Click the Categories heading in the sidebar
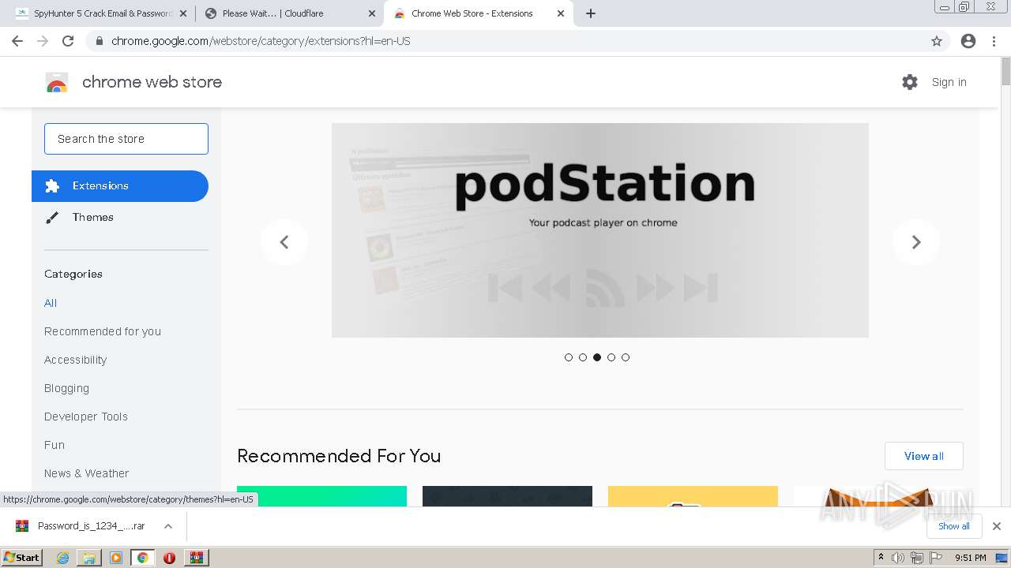1011x568 pixels. (73, 274)
